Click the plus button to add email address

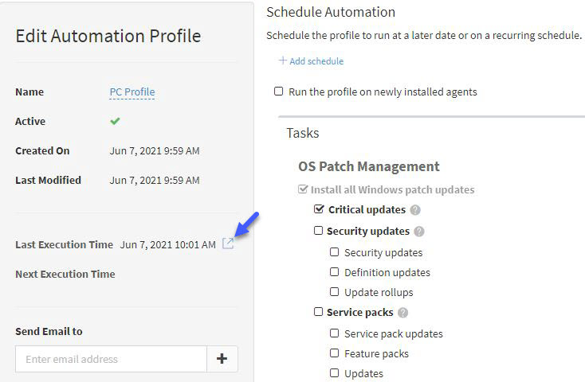222,359
